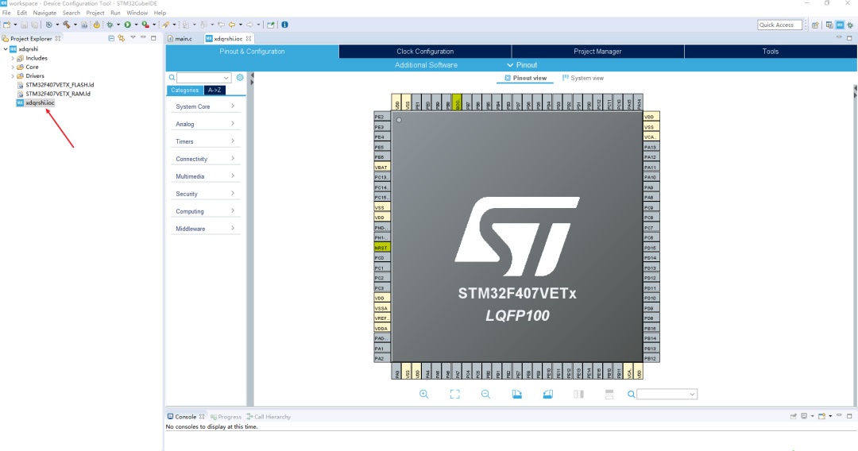This screenshot has width=858, height=451.
Task: Click the Build hammer toolbar icon
Action: pyautogui.click(x=66, y=25)
